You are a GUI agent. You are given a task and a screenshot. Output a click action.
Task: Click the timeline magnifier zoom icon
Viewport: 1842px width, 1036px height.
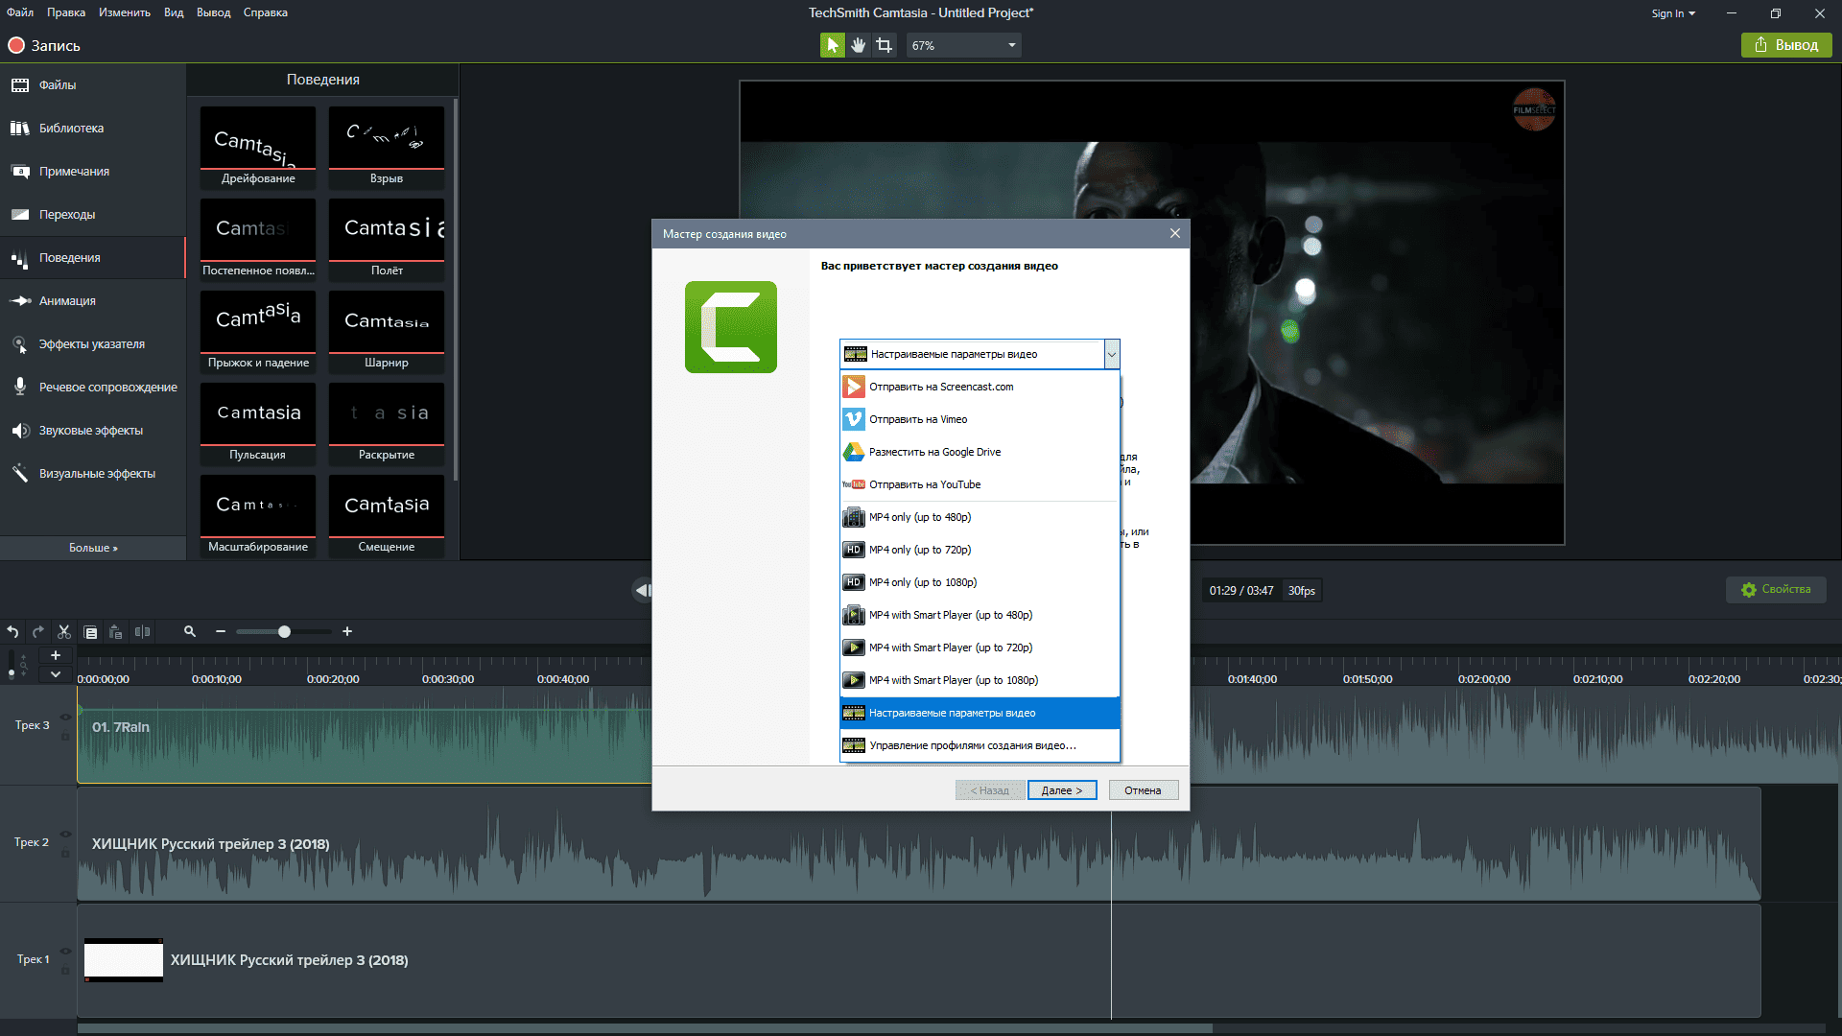[190, 631]
